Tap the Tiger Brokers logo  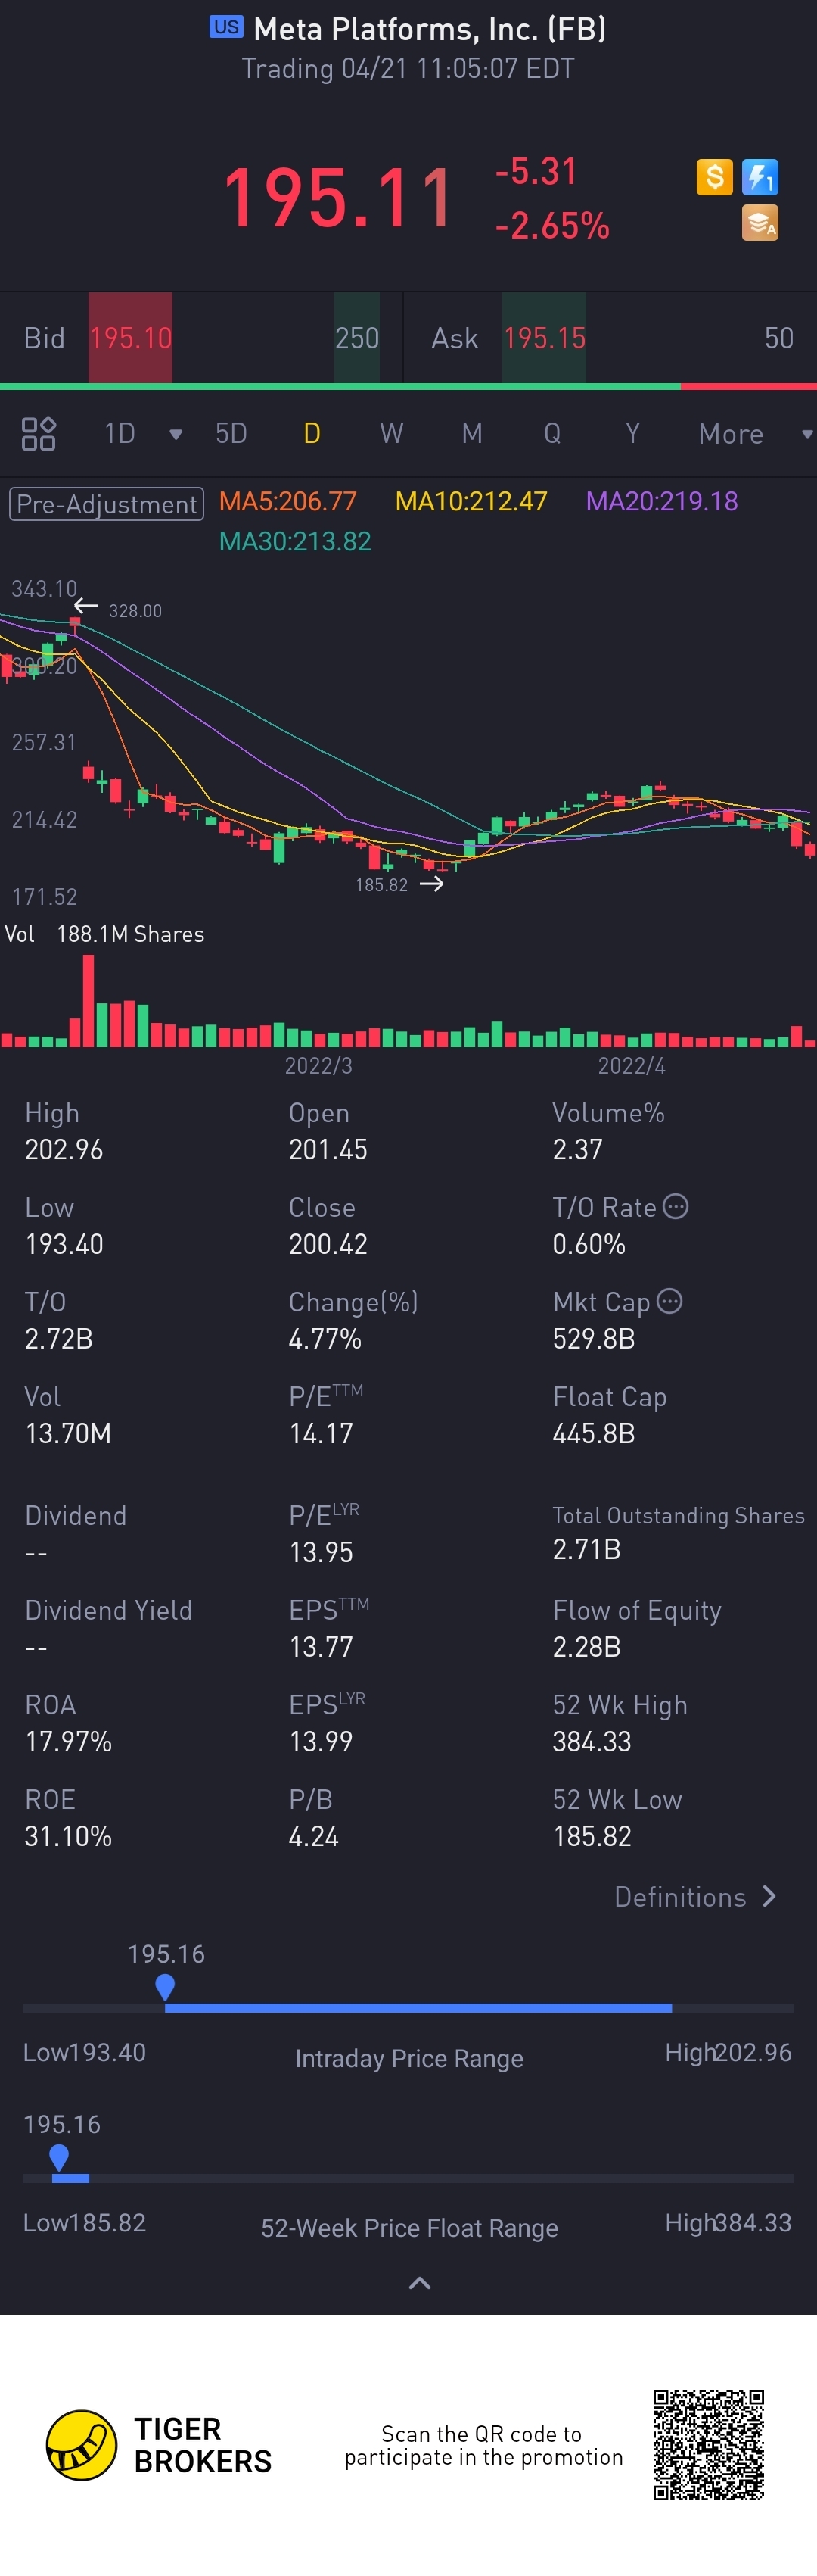82,2444
